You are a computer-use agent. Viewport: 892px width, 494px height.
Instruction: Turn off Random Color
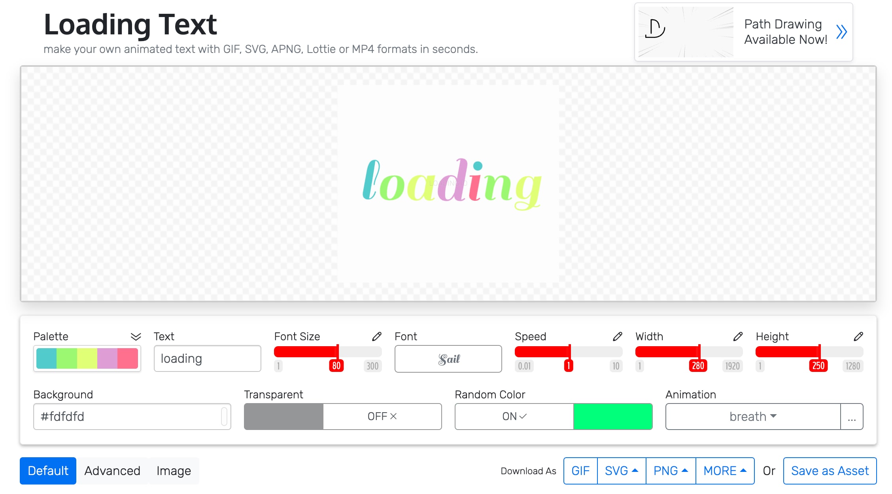coord(514,416)
